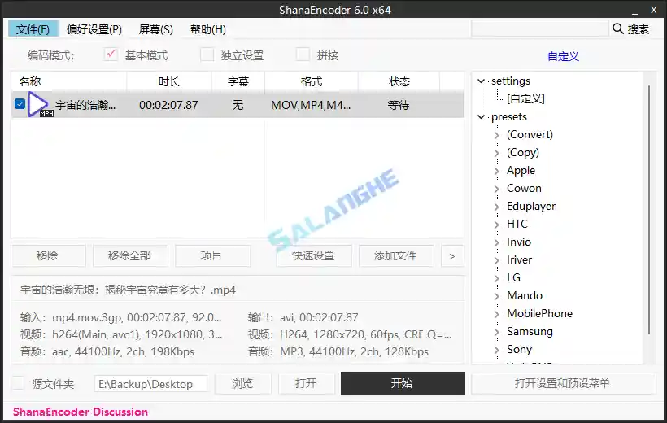Expand the Invio preset folder
Viewport: 667px width, 423px height.
tap(496, 242)
